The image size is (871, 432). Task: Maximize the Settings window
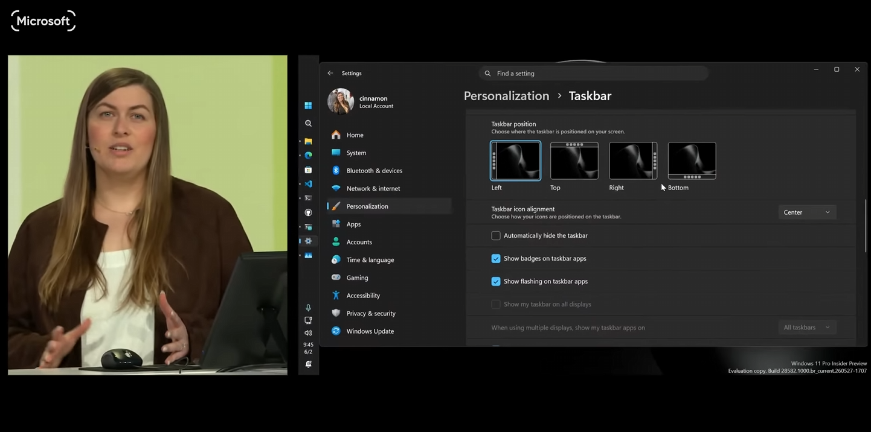(837, 69)
